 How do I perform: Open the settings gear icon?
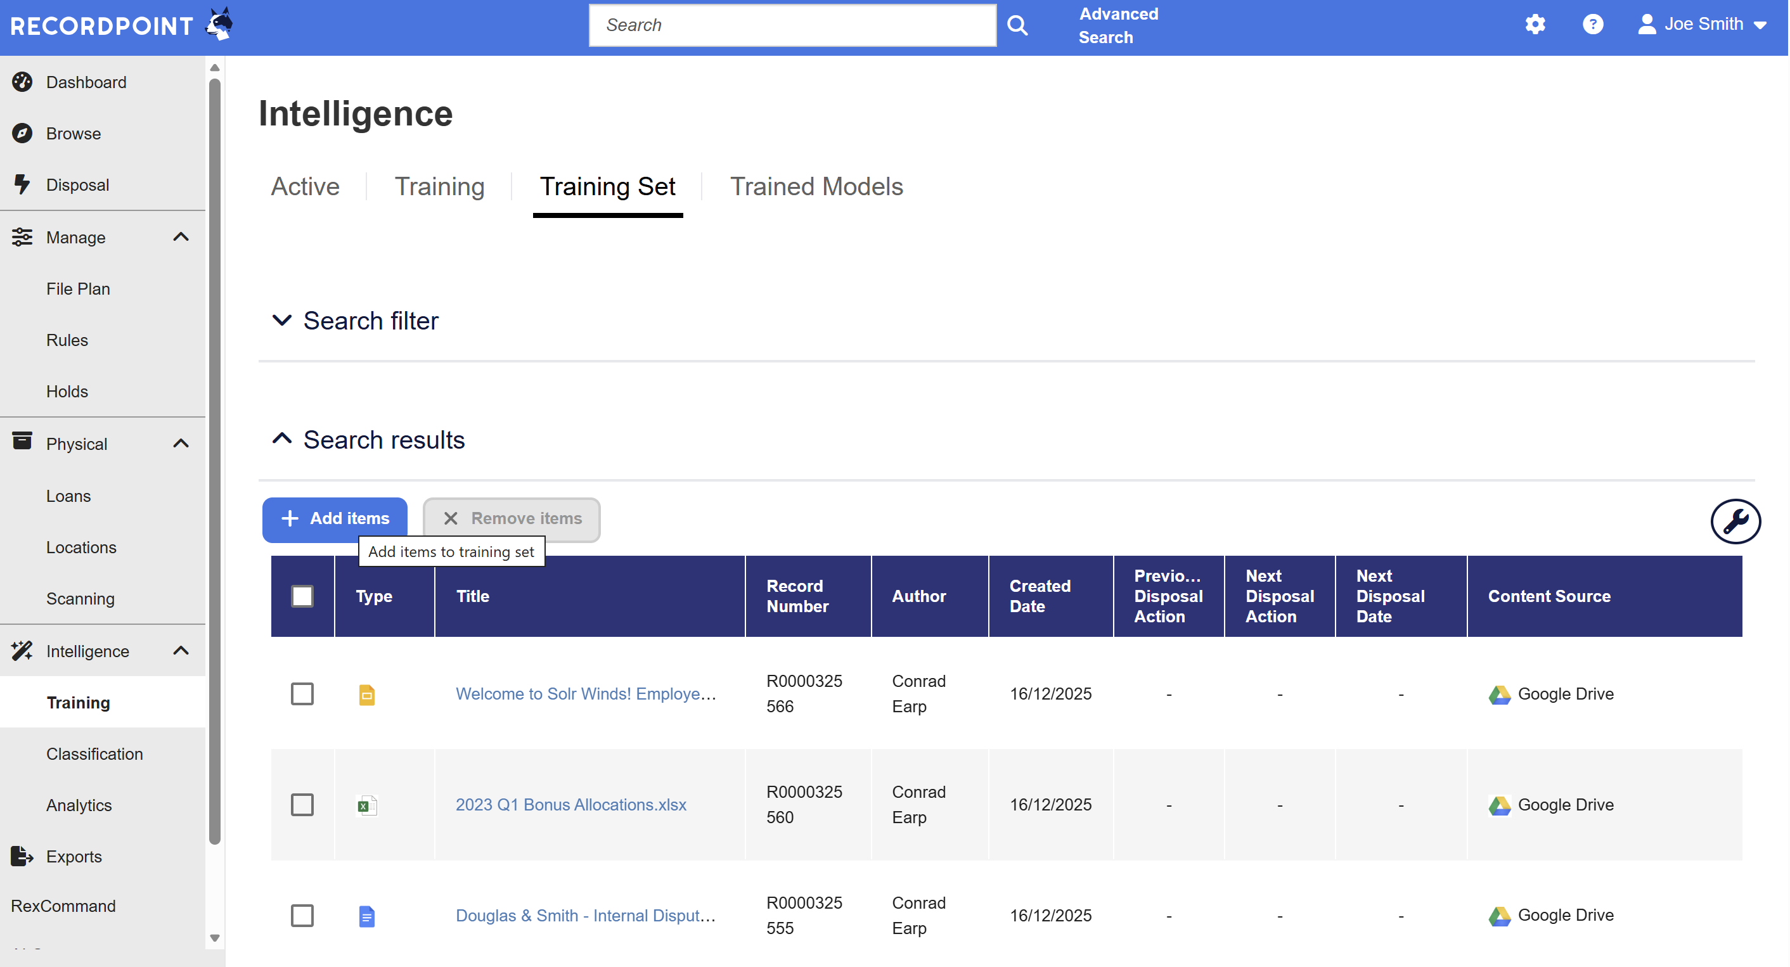click(x=1535, y=24)
